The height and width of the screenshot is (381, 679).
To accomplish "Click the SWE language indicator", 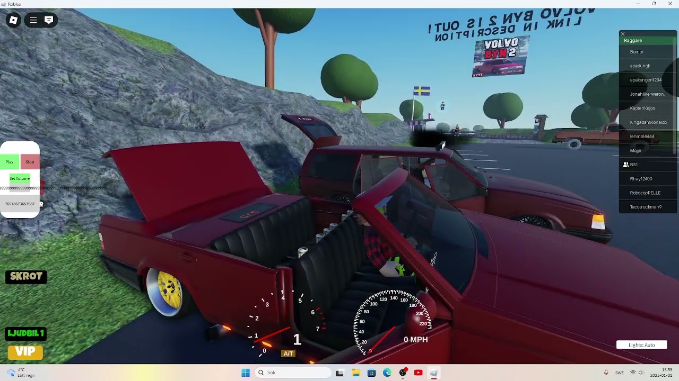I will pos(620,373).
